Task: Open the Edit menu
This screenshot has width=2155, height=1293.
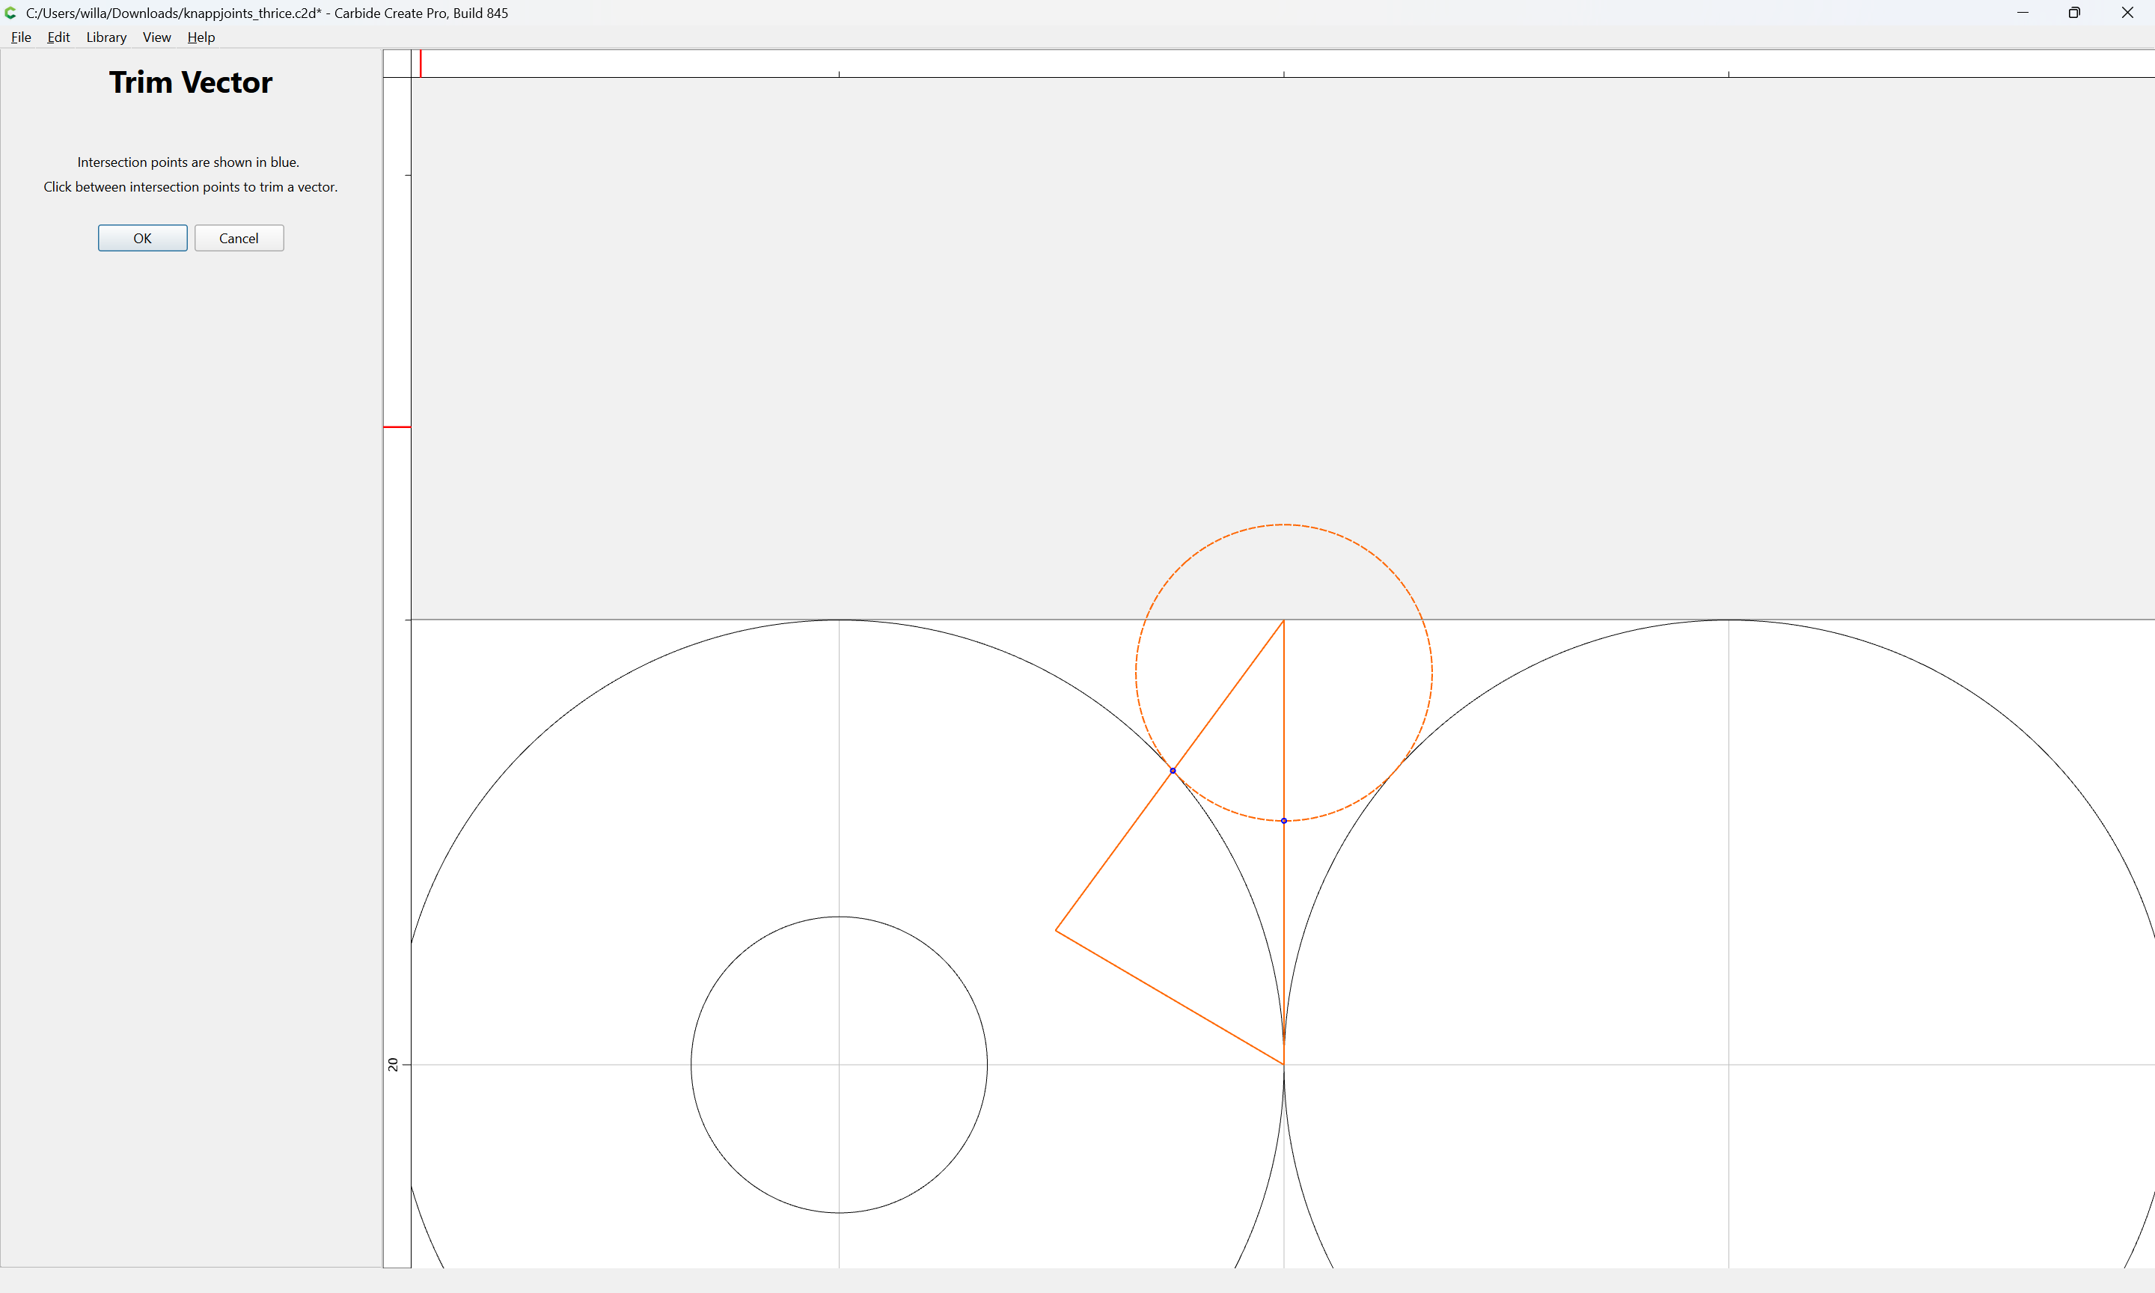Action: point(58,37)
